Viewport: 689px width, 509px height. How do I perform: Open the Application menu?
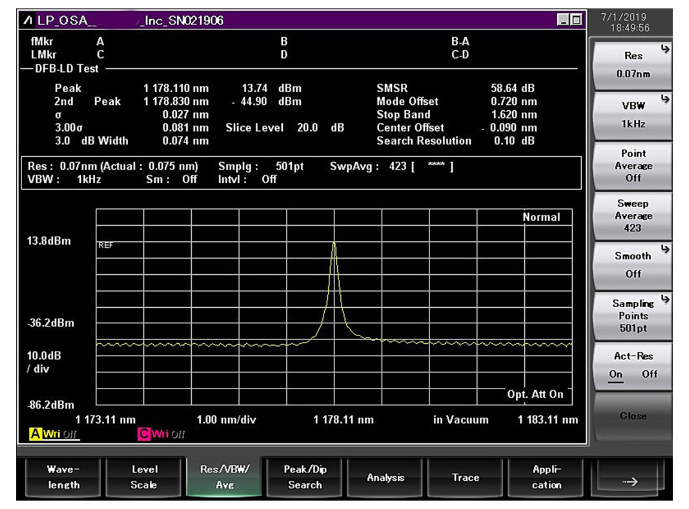point(546,477)
